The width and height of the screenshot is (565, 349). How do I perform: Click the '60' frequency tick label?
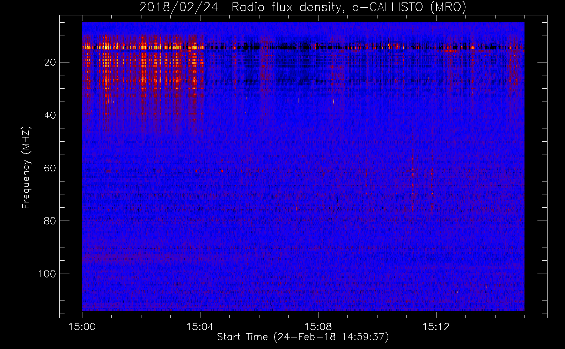(x=50, y=168)
